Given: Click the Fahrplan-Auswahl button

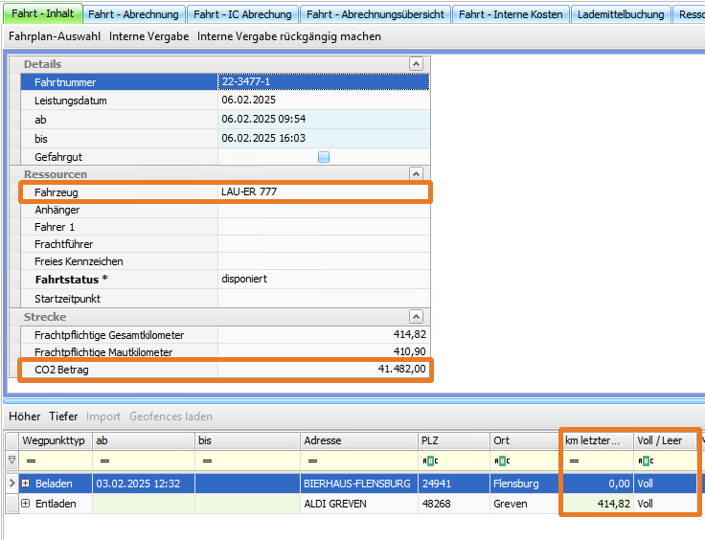Looking at the screenshot, I should tap(54, 36).
